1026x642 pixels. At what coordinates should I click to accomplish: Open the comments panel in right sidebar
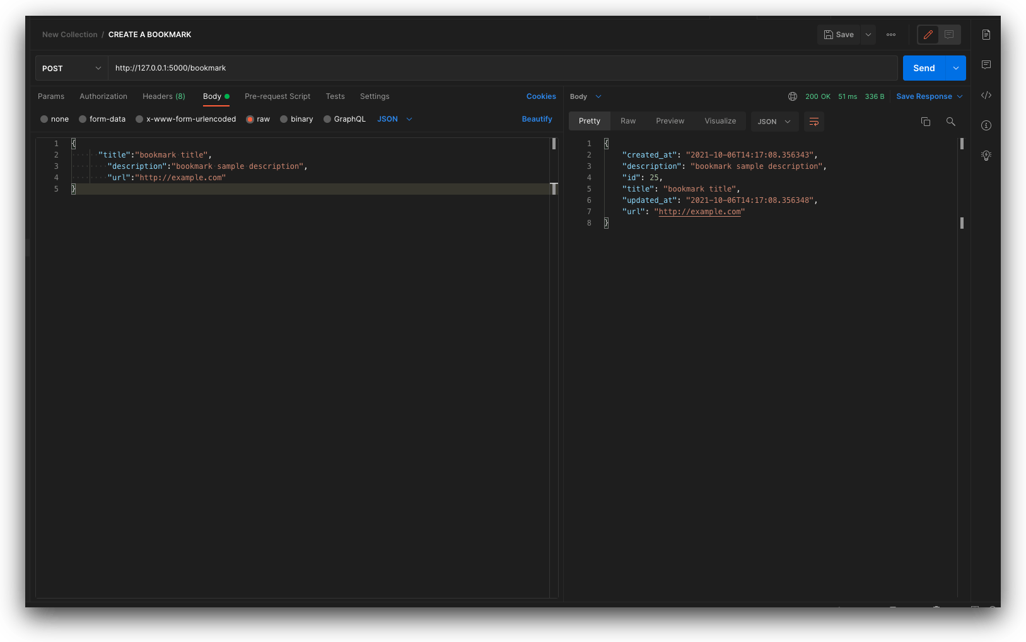coord(986,64)
